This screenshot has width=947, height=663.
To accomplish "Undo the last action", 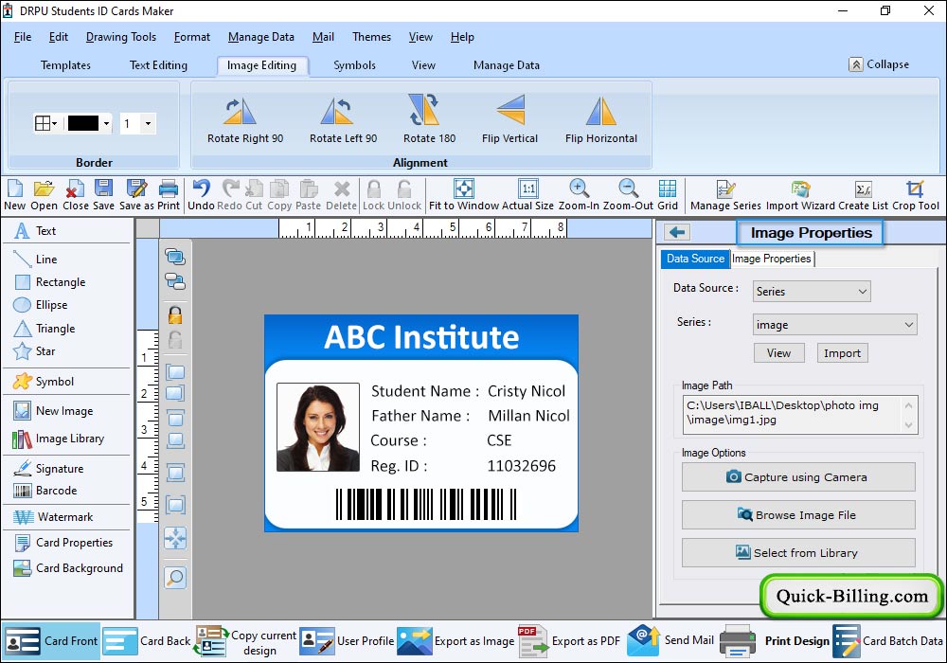I will pyautogui.click(x=201, y=195).
